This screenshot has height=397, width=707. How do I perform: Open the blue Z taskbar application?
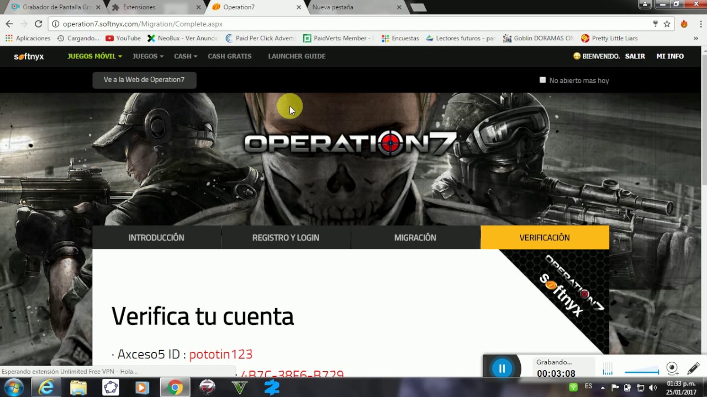(x=272, y=388)
